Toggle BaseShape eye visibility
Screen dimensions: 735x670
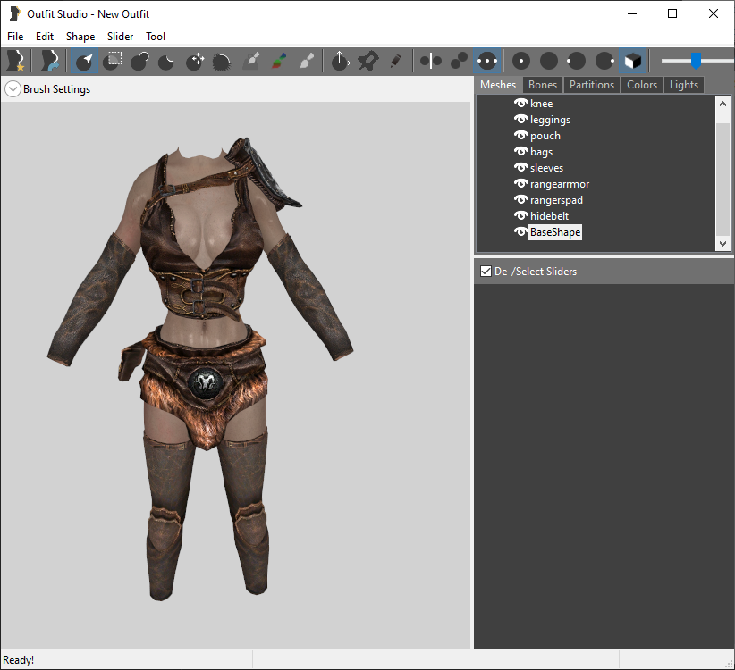[x=520, y=231]
